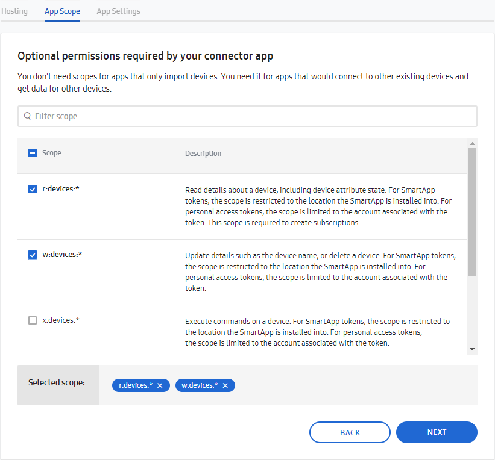Uncheck the r:devices:* scope checkbox
495x460 pixels.
pos(33,190)
